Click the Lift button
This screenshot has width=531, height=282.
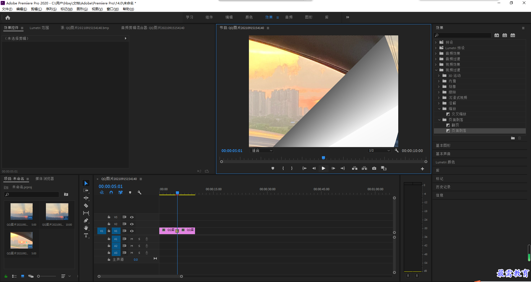(355, 168)
